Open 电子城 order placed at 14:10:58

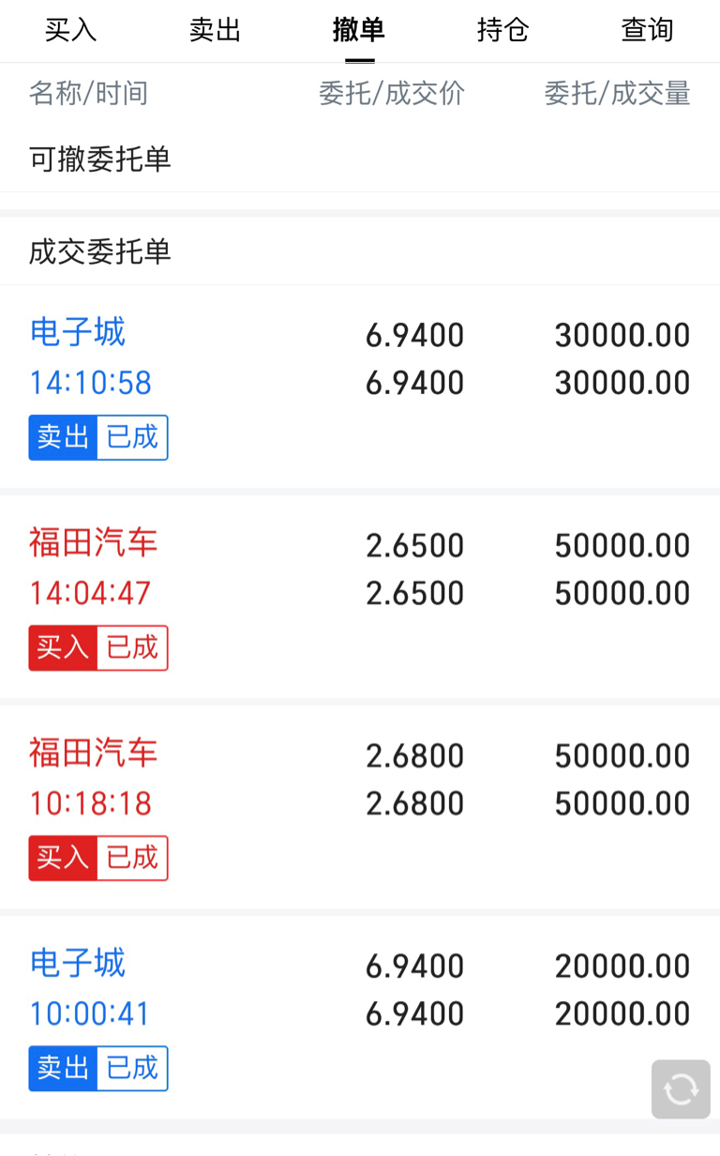coord(360,387)
